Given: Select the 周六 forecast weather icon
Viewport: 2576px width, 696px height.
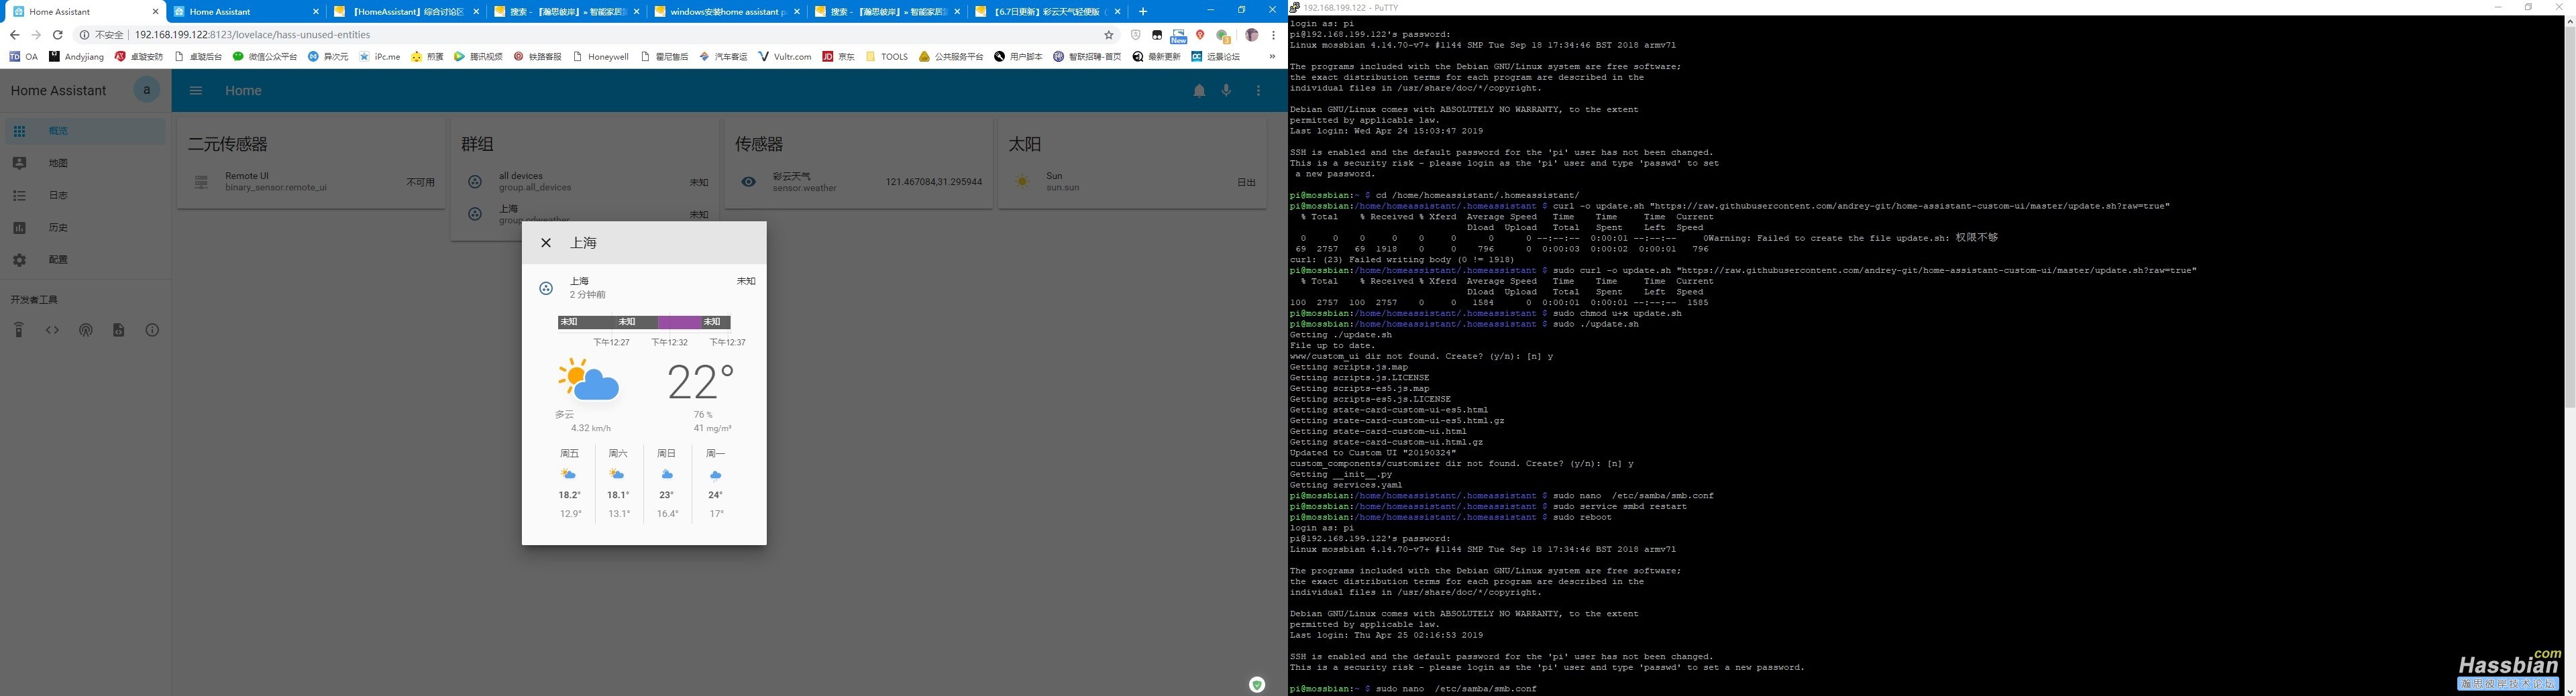Looking at the screenshot, I should tap(617, 475).
